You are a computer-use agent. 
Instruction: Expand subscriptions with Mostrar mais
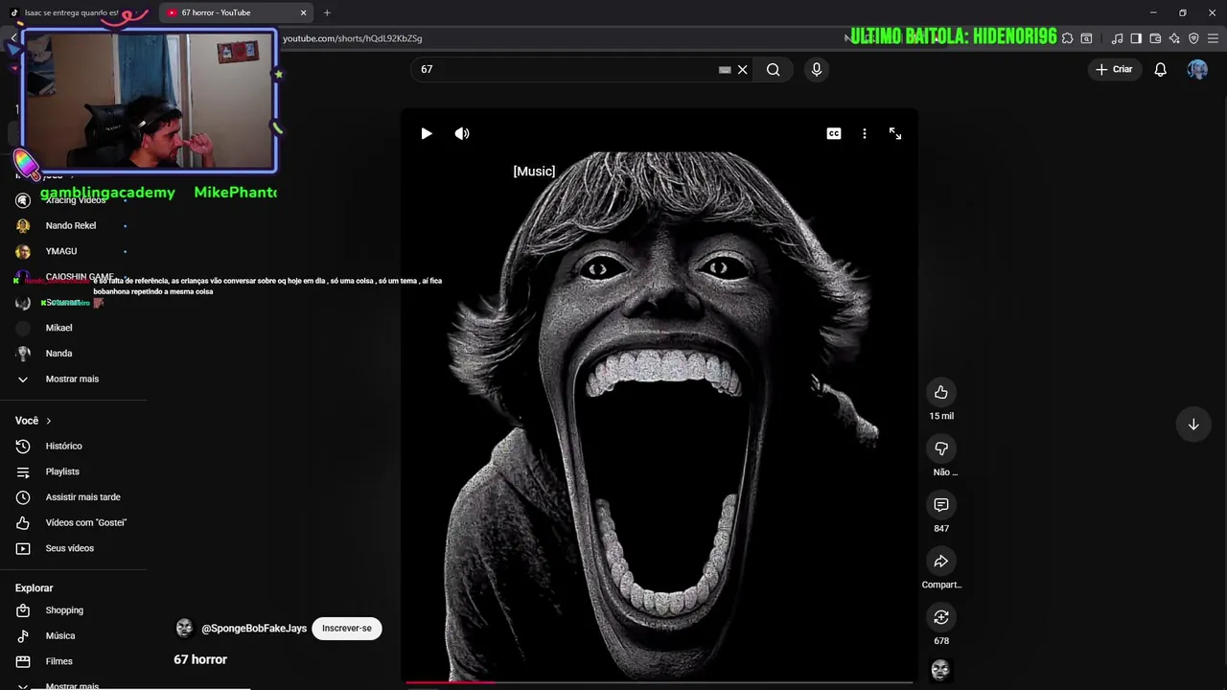pos(72,379)
